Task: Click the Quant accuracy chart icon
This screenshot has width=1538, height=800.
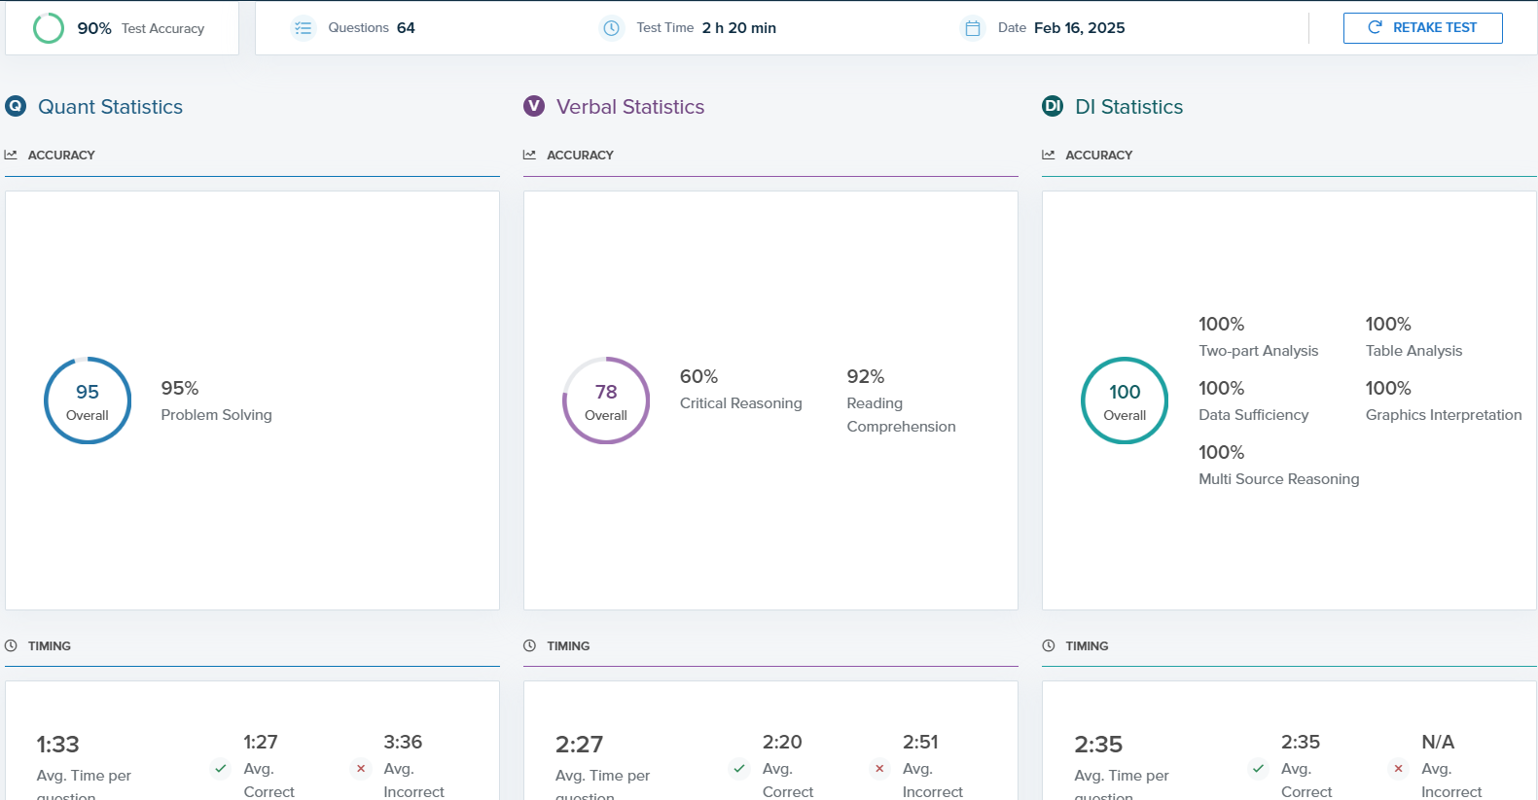Action: click(12, 155)
